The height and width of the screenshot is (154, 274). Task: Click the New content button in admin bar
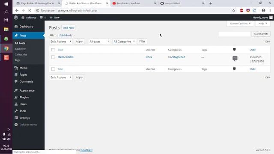(54, 18)
